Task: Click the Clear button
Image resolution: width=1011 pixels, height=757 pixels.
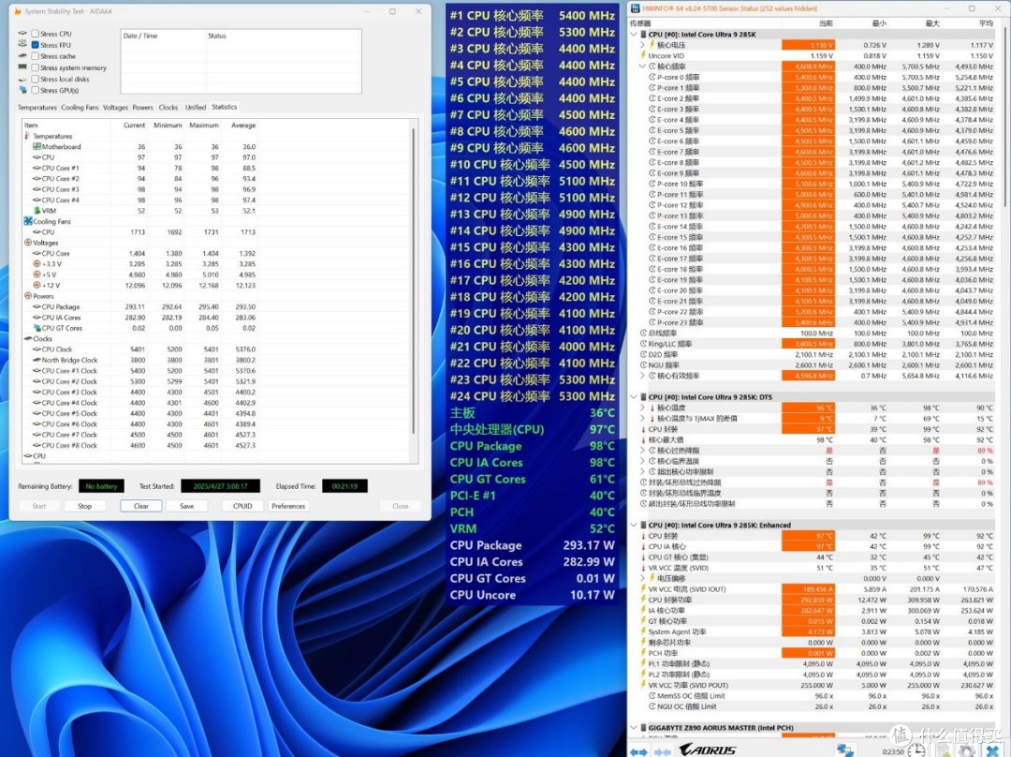Action: (141, 506)
